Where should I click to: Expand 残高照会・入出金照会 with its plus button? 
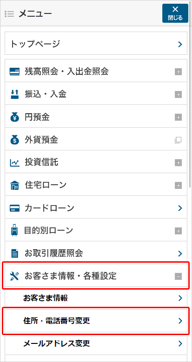tap(178, 72)
